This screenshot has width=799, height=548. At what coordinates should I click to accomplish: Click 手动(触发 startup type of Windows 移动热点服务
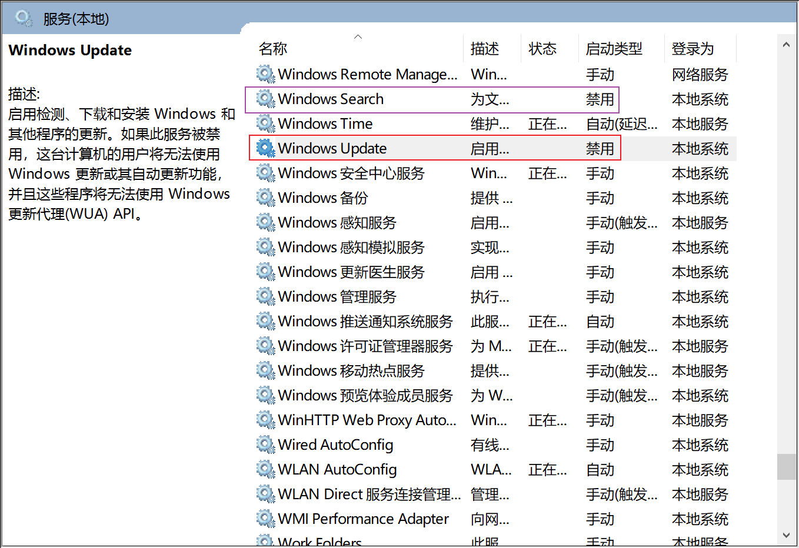[x=622, y=370]
